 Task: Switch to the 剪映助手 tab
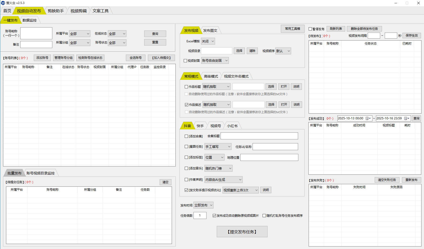click(x=56, y=11)
